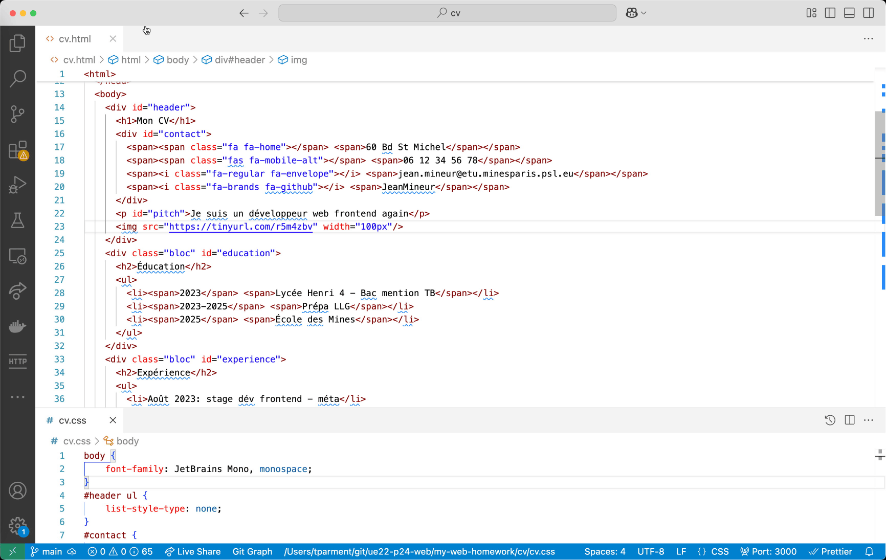Screen dimensions: 886x560
Task: Open the Search view in sidebar
Action: (17, 79)
